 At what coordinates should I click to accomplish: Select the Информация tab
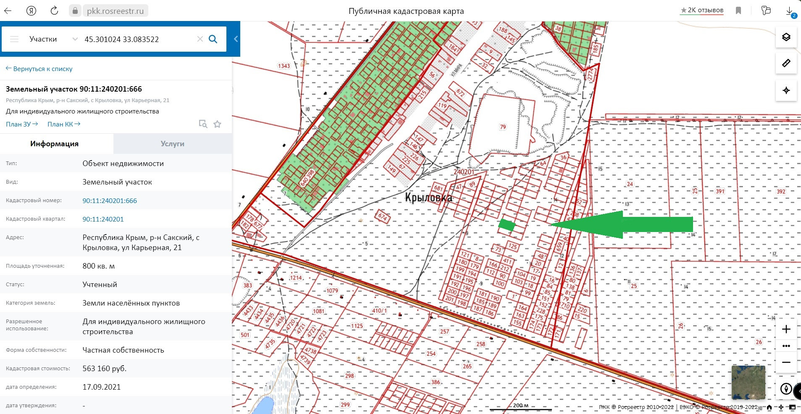coord(55,144)
